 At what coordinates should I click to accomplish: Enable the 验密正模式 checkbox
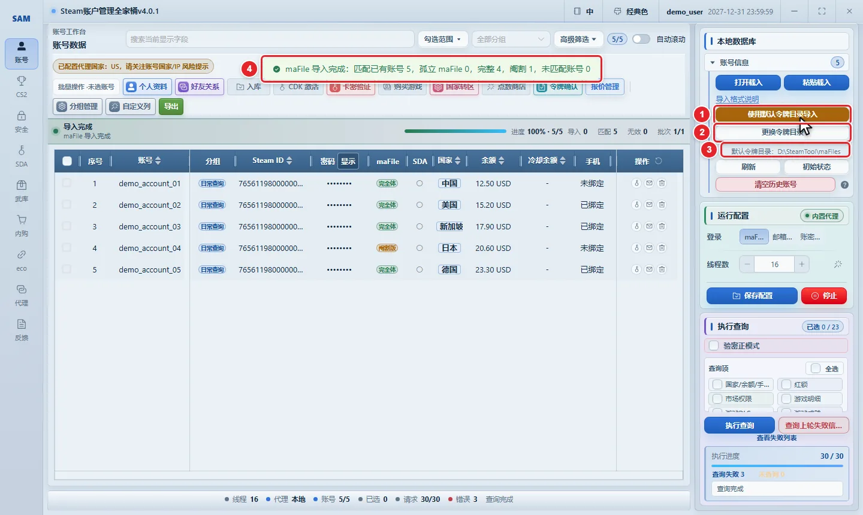714,346
